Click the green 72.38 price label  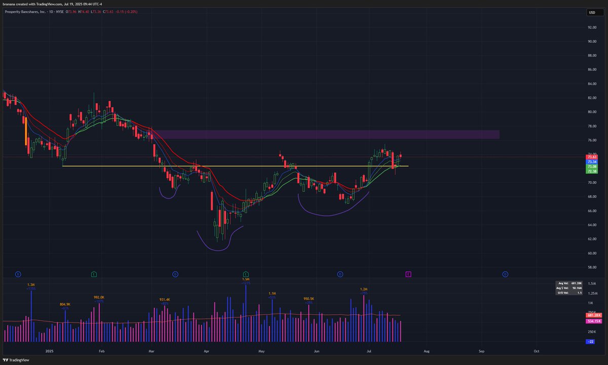point(592,172)
